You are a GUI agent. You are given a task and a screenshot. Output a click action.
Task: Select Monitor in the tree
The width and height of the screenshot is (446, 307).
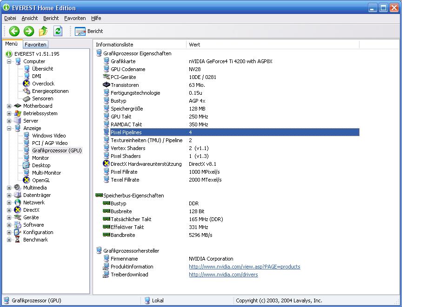coord(40,158)
